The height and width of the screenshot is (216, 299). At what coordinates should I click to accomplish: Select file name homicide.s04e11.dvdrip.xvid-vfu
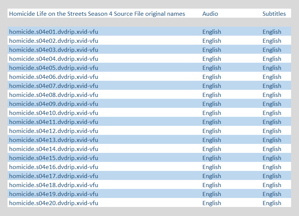53,122
